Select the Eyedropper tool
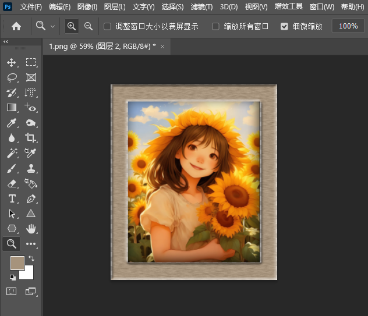The height and width of the screenshot is (316, 368). (12, 123)
